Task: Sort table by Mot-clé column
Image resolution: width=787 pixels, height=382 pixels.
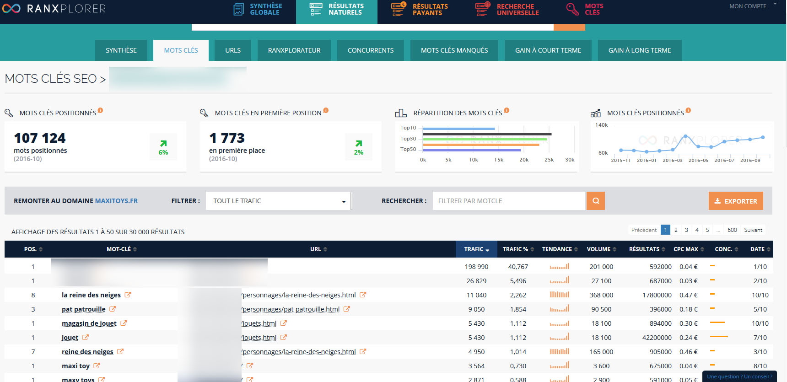Action: (122, 249)
